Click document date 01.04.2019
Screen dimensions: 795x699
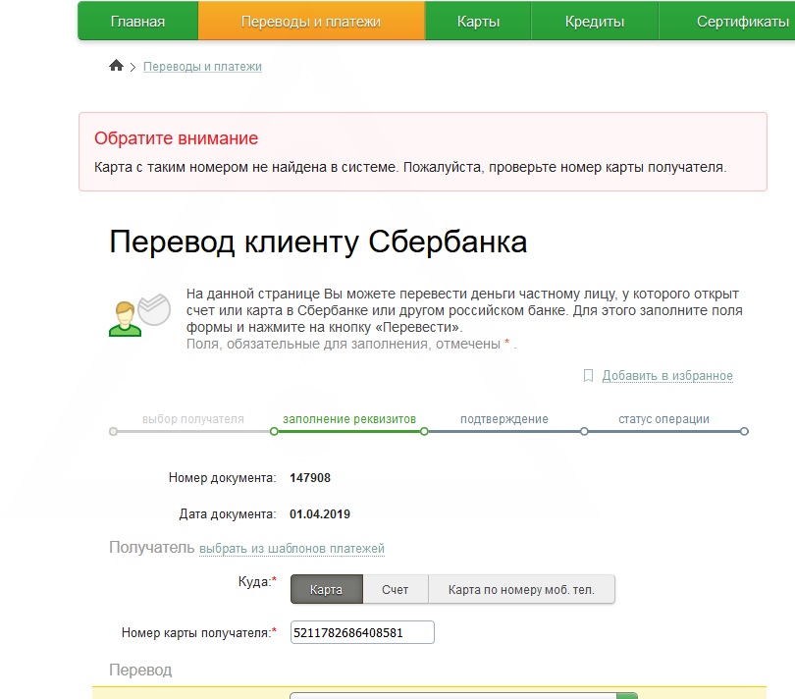319,513
